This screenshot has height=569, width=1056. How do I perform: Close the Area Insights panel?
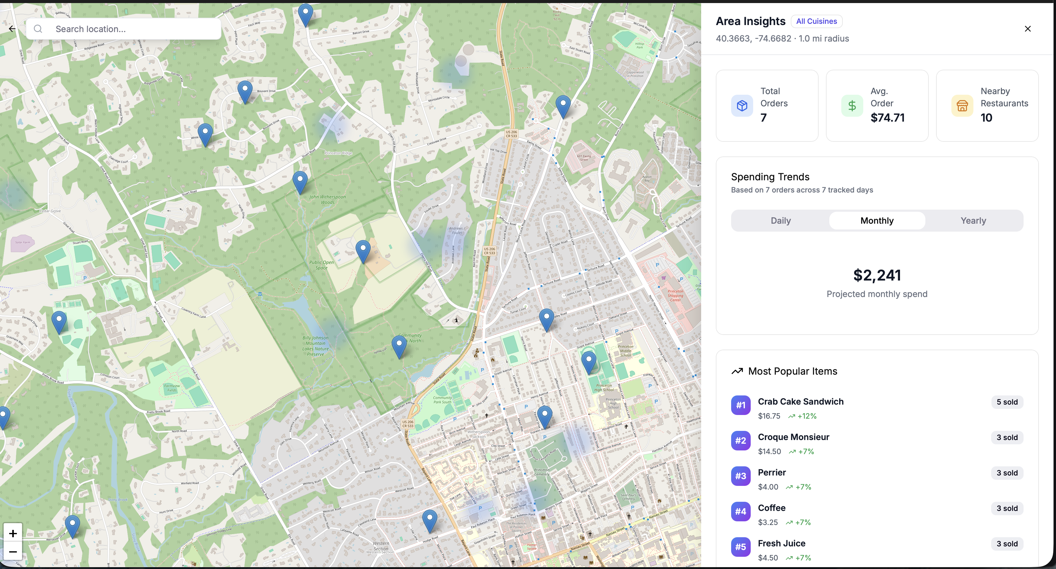[1027, 29]
